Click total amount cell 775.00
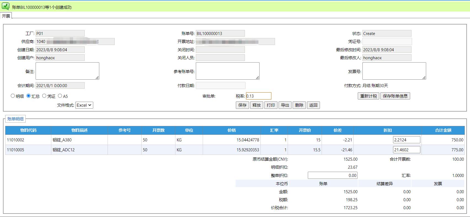Screen dimensions: 470x218 tap(443, 150)
